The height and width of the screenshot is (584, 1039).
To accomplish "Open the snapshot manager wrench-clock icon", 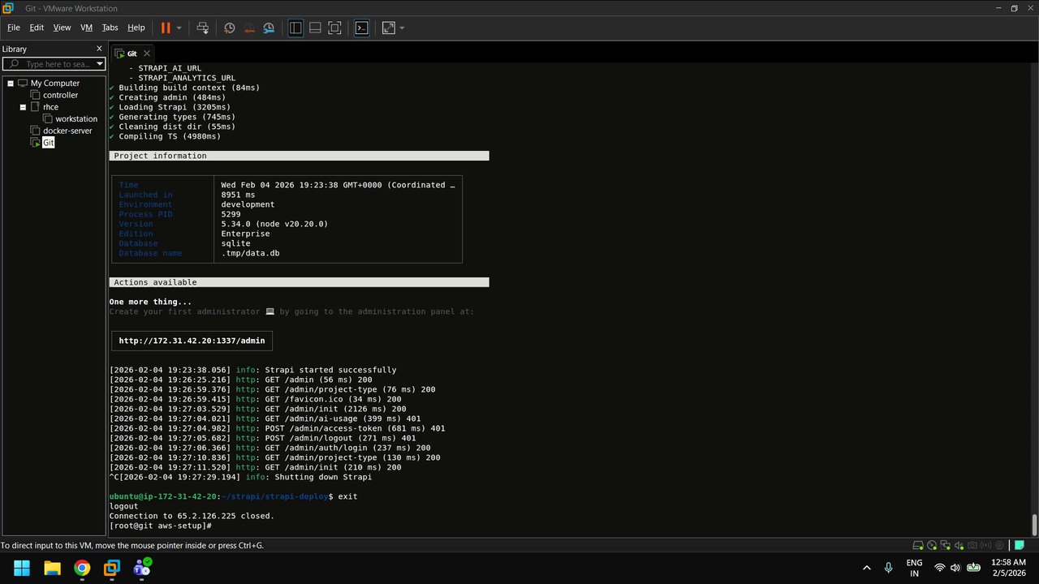I will (x=269, y=28).
